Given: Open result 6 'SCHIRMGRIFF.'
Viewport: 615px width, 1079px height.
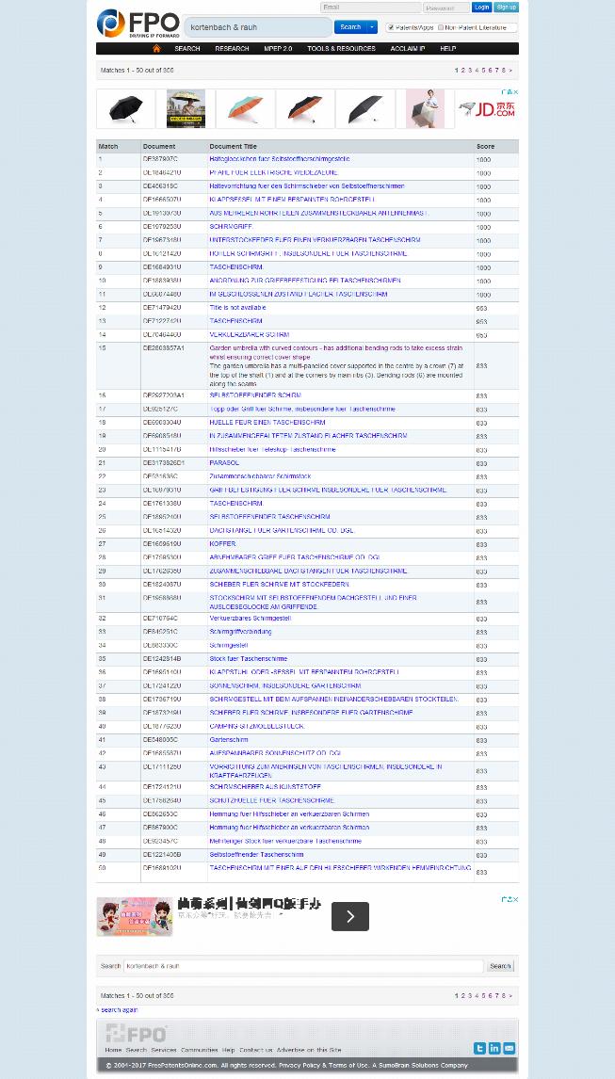Looking at the screenshot, I should pos(232,226).
